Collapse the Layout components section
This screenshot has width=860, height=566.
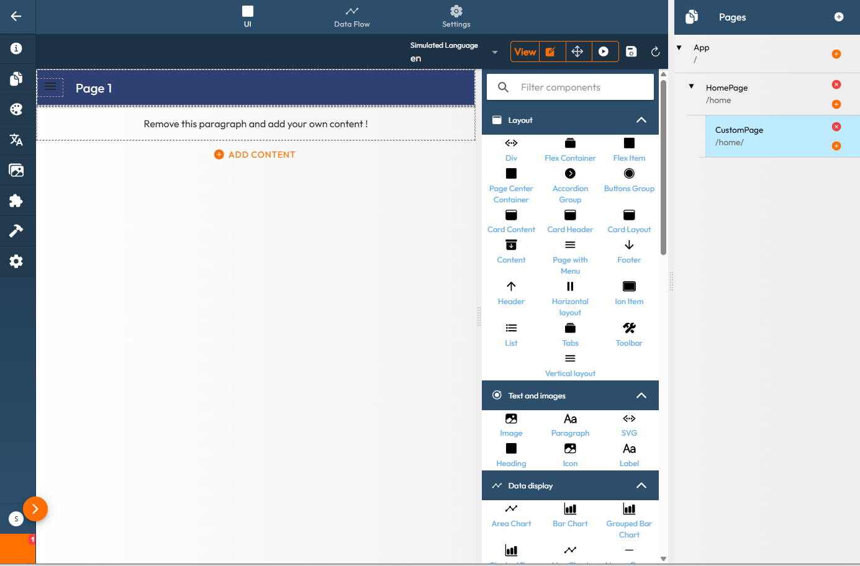tap(641, 120)
